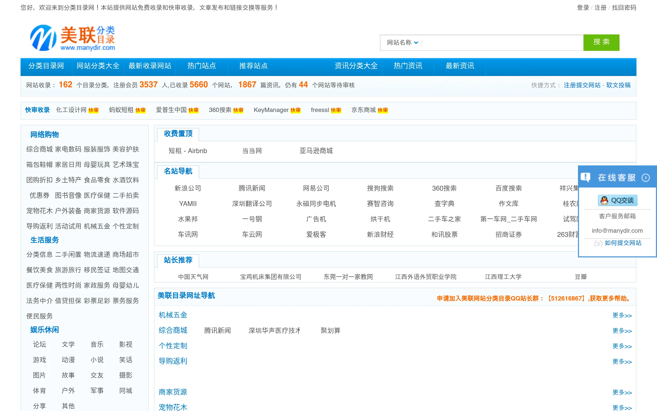Select the 收费置顶 tab
Image resolution: width=657 pixels, height=411 pixels.
click(x=178, y=134)
